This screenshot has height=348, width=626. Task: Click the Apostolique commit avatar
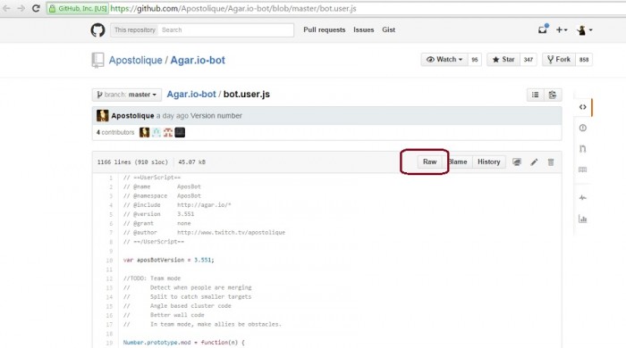coord(103,115)
